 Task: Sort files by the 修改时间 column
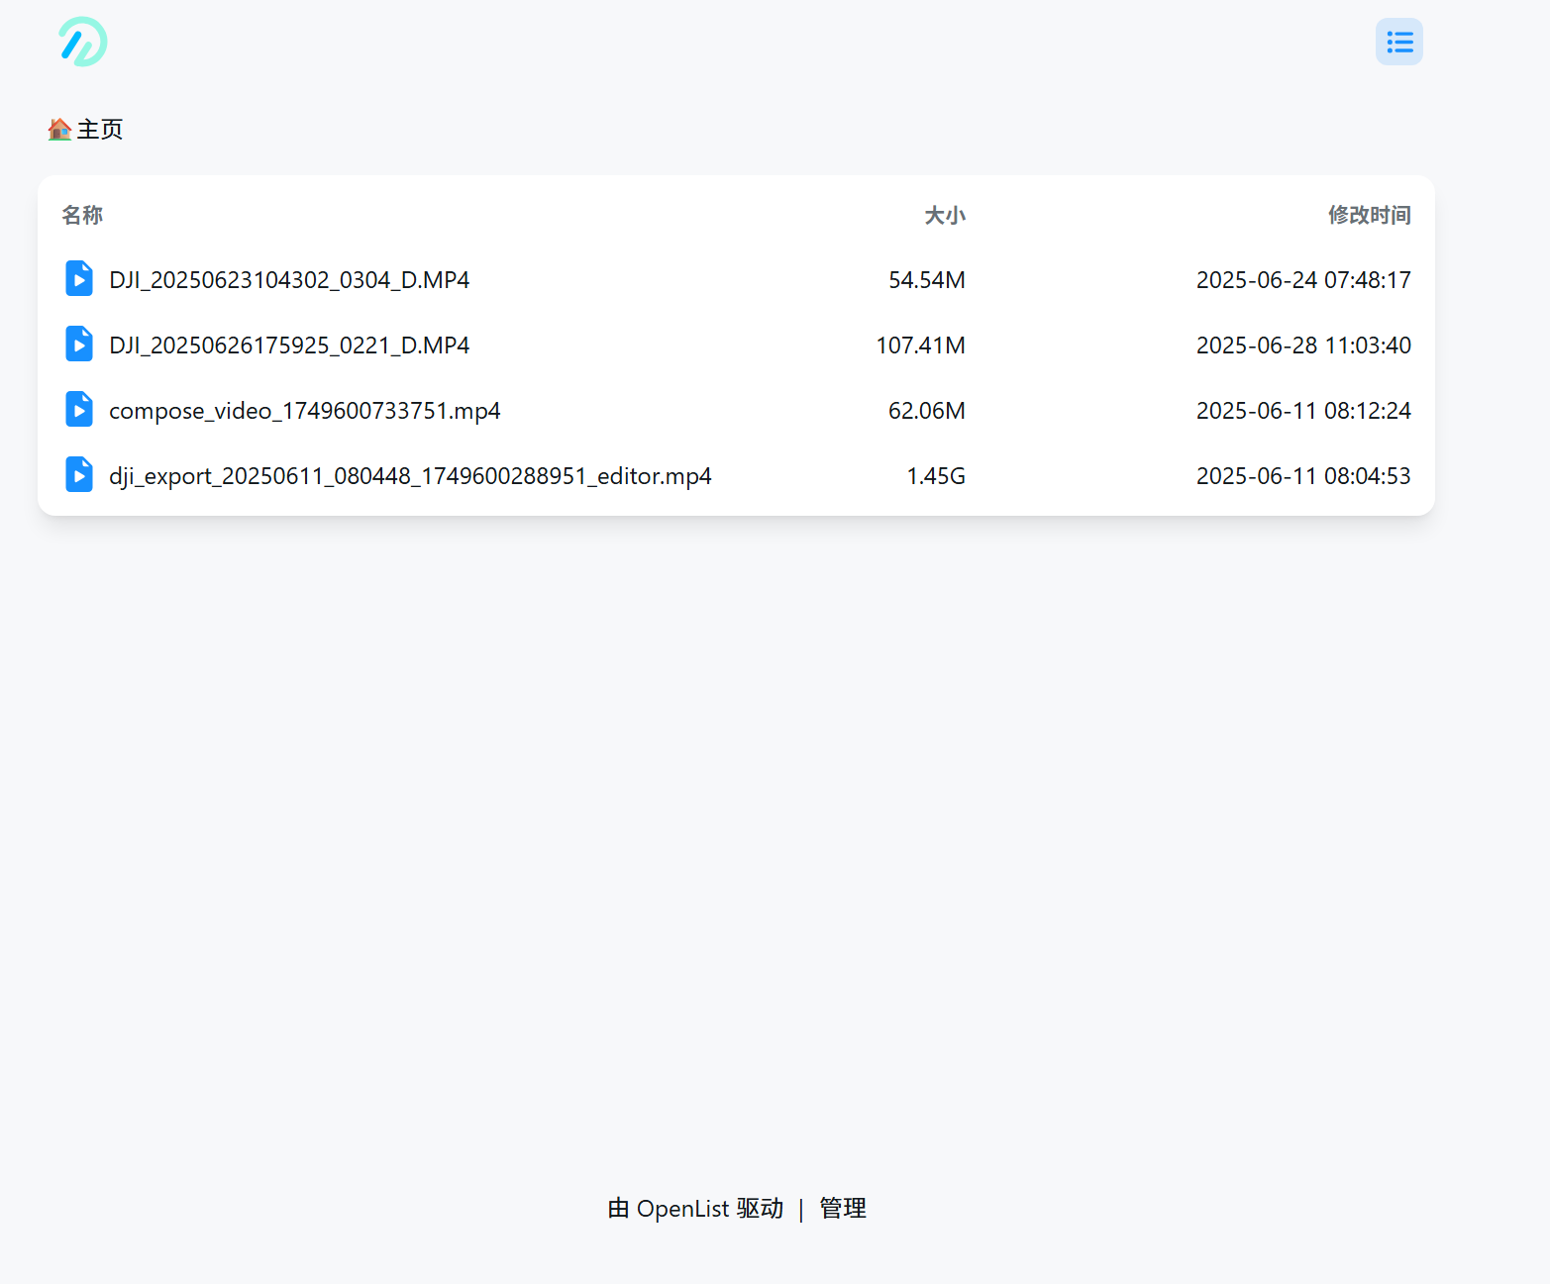1369,215
